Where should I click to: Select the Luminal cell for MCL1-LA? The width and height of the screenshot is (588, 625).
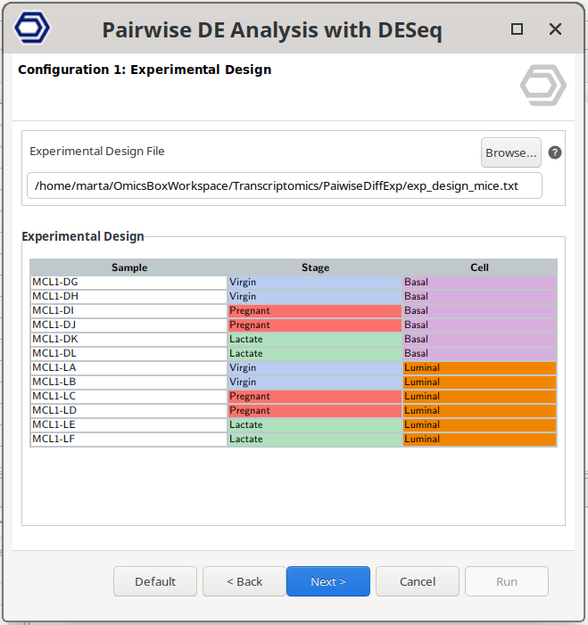coord(479,367)
